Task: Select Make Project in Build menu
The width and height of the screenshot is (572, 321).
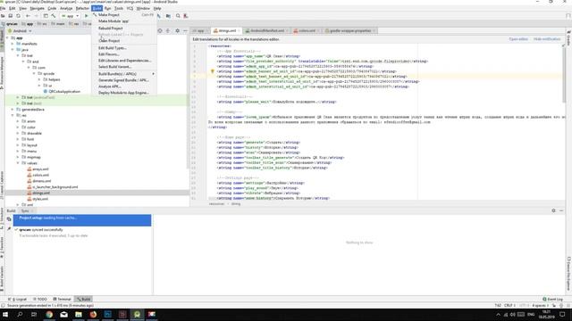Action: 124,15
